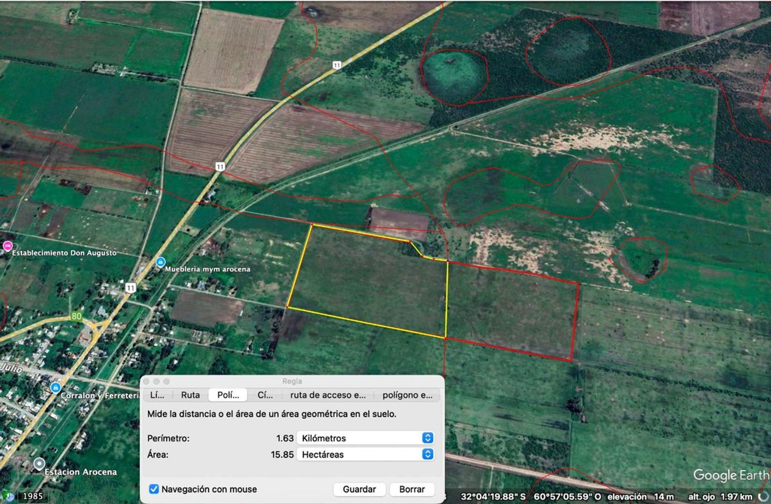This screenshot has height=504, width=771.
Task: Open the Hectáreas area unit dropdown
Action: [x=365, y=455]
